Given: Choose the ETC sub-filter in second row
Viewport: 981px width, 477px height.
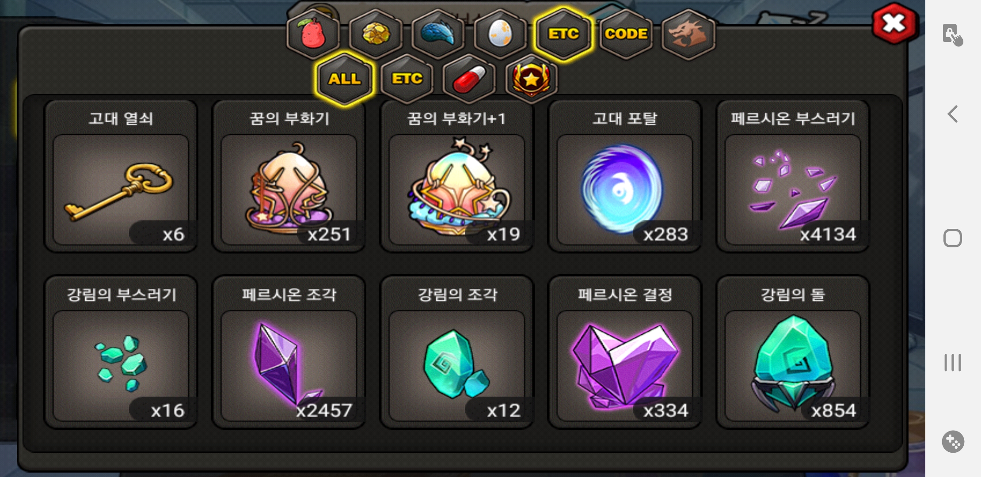Looking at the screenshot, I should click(x=407, y=79).
